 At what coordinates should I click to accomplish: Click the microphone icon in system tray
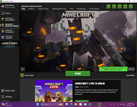tap(118, 104)
